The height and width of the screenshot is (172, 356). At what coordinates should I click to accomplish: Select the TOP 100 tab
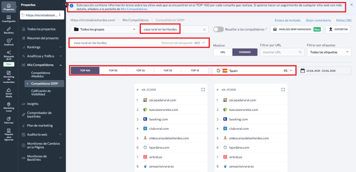[85, 71]
